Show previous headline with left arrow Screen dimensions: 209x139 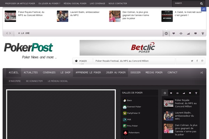point(7,33)
